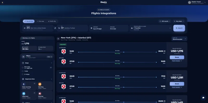This screenshot has height=103, width=208.
Task: Switch to the Multi-city tab
Action: click(52, 21)
